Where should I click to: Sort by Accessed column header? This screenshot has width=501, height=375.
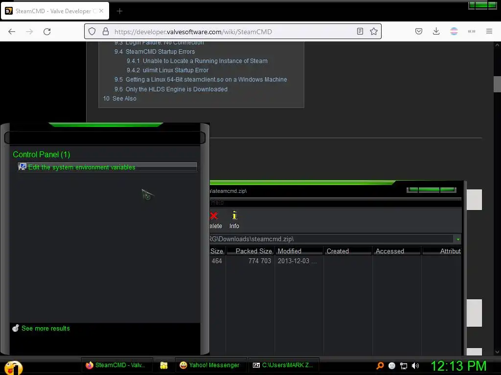(x=397, y=251)
